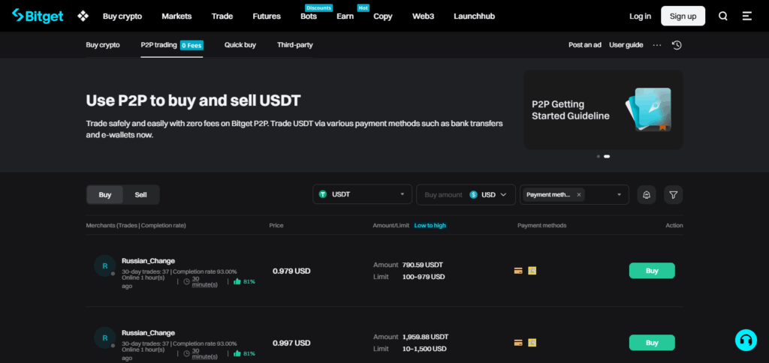Click merchant name Russian_Change at 0.979 USD
This screenshot has width=769, height=363.
tap(148, 260)
